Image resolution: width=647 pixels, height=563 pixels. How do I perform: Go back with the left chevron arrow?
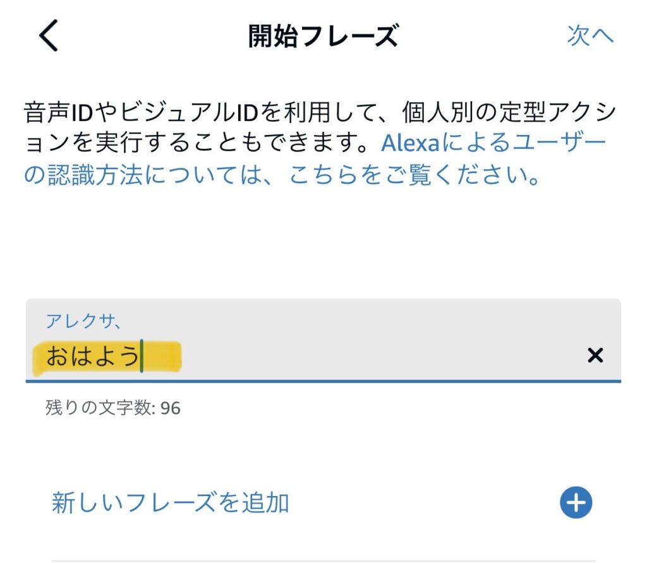pos(49,36)
